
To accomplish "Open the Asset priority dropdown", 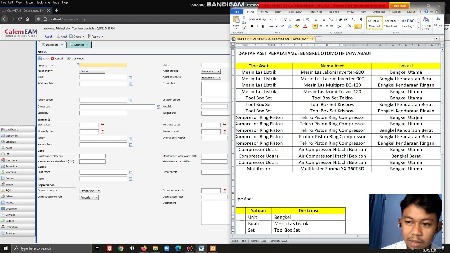I will coord(92,71).
